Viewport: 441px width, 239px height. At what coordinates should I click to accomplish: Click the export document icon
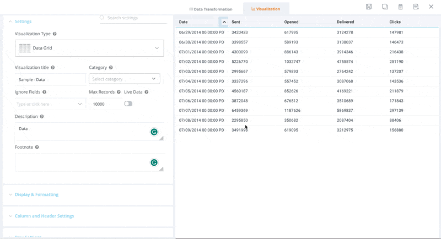click(416, 7)
